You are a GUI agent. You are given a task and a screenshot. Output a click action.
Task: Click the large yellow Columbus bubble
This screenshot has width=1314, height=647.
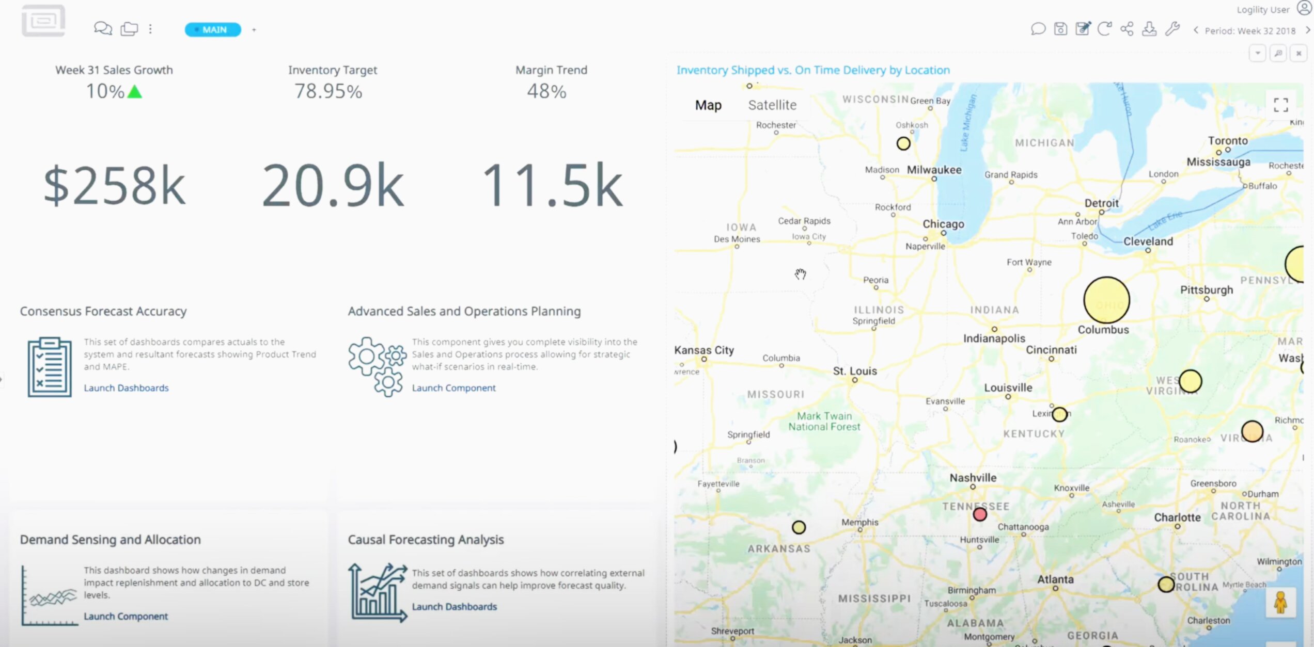[x=1106, y=300]
